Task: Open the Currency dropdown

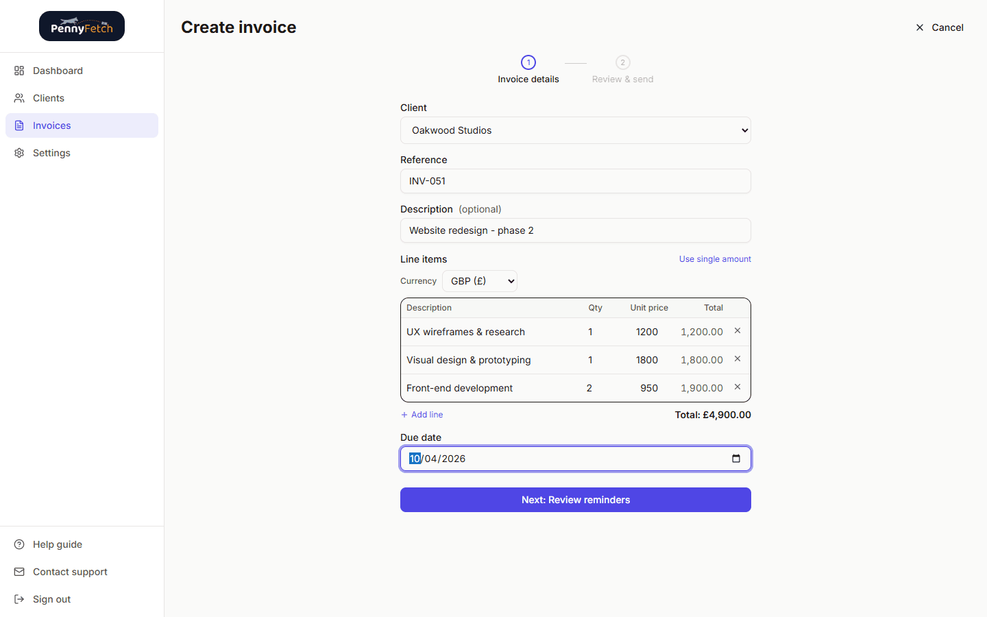Action: 479,281
